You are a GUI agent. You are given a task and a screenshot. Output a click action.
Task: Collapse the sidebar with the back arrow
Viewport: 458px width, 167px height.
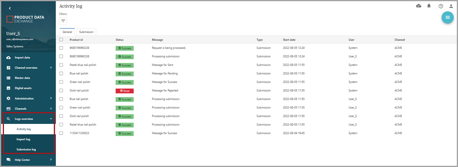[10, 8]
